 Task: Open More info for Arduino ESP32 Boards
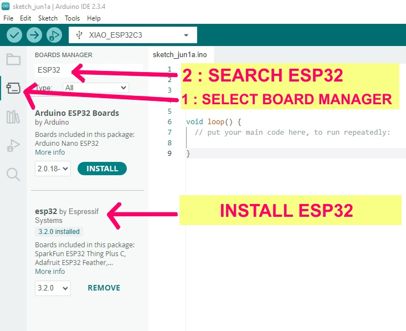point(50,152)
